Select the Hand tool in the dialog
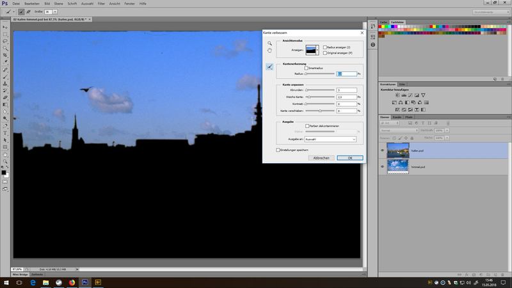Image resolution: width=512 pixels, height=288 pixels. [270, 51]
